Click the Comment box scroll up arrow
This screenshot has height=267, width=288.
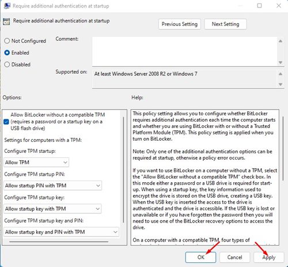[281, 41]
